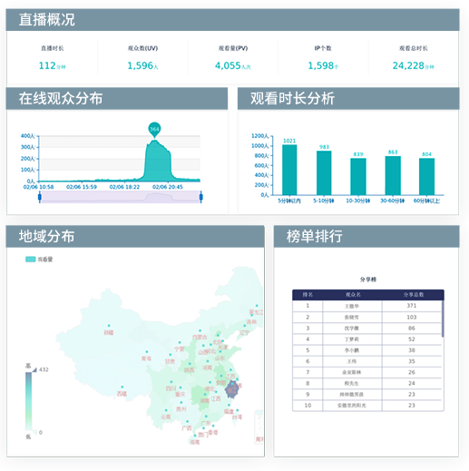Click the 60分钟以上 bar showing 804
This screenshot has width=469, height=471.
pyautogui.click(x=426, y=177)
